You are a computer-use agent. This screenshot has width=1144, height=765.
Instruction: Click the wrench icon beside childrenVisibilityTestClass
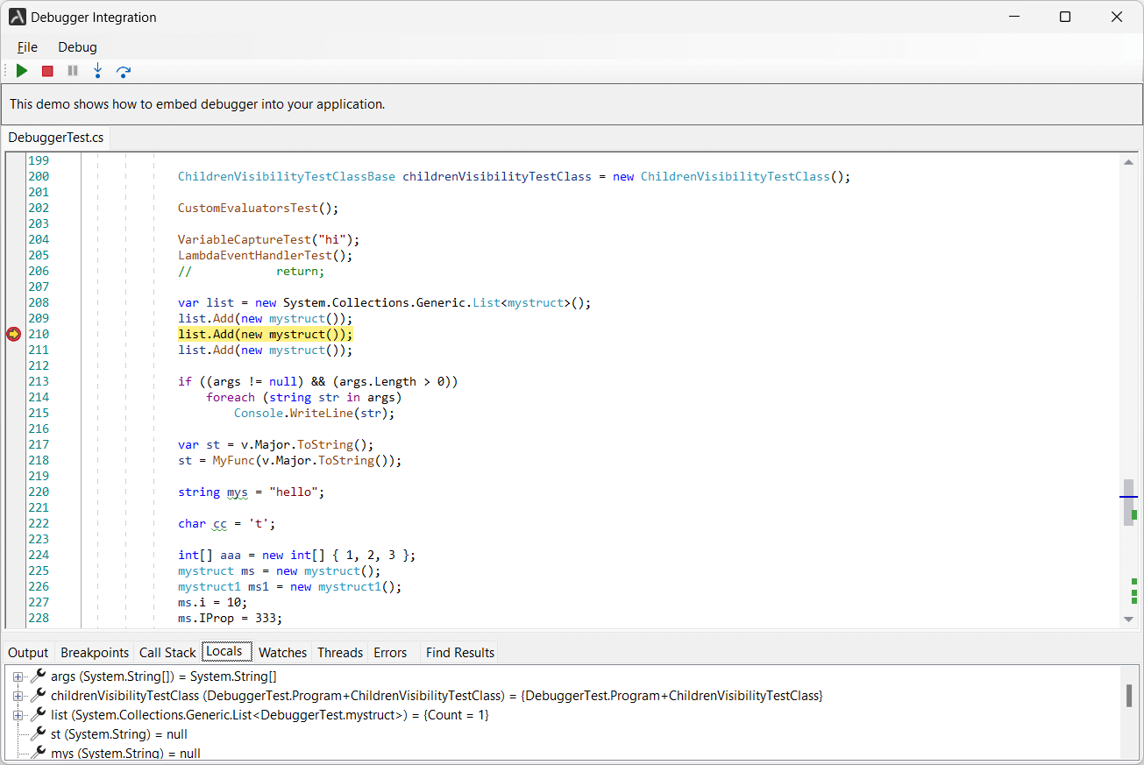coord(38,696)
